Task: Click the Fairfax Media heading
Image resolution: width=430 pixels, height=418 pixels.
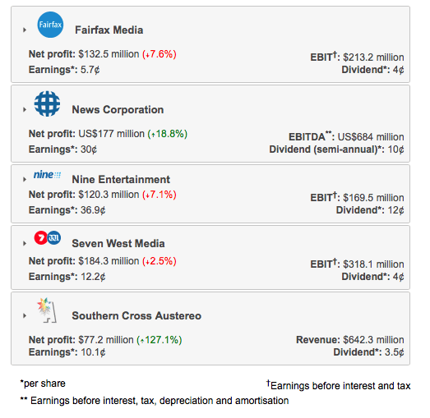Action: tap(109, 30)
